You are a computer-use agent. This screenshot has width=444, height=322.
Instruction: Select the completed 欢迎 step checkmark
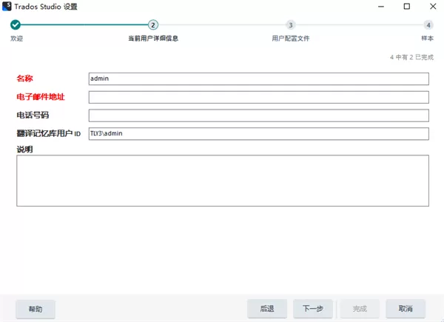coord(16,25)
